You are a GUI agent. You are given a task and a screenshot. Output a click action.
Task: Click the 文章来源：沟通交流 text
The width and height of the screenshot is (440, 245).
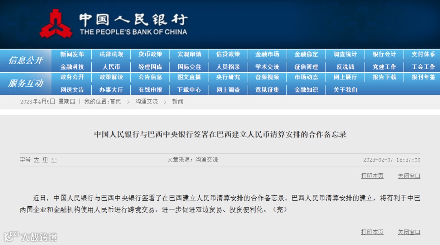tap(192, 160)
